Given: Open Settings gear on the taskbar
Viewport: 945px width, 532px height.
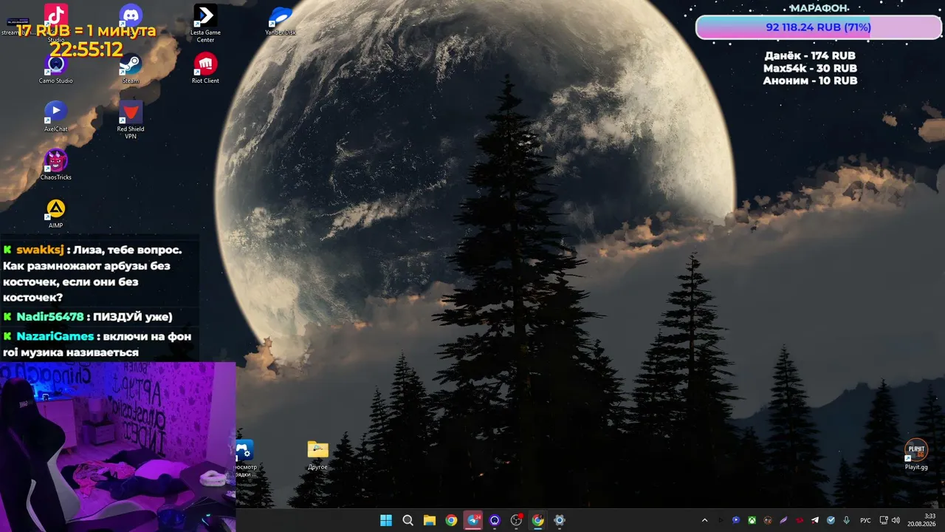Looking at the screenshot, I should coord(560,520).
